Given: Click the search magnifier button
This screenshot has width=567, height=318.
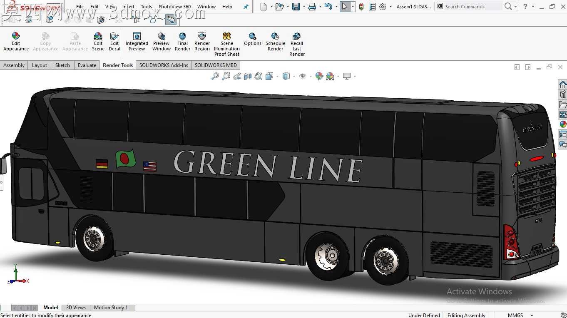Looking at the screenshot, I should point(508,7).
